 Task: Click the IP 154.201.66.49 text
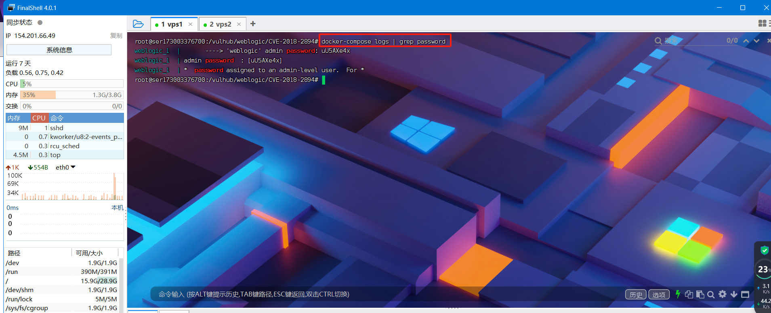(x=31, y=35)
